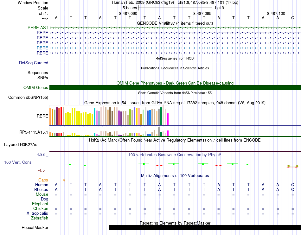Select the Zebrafish alignment row label
The image size is (301, 235).
(x=39, y=218)
